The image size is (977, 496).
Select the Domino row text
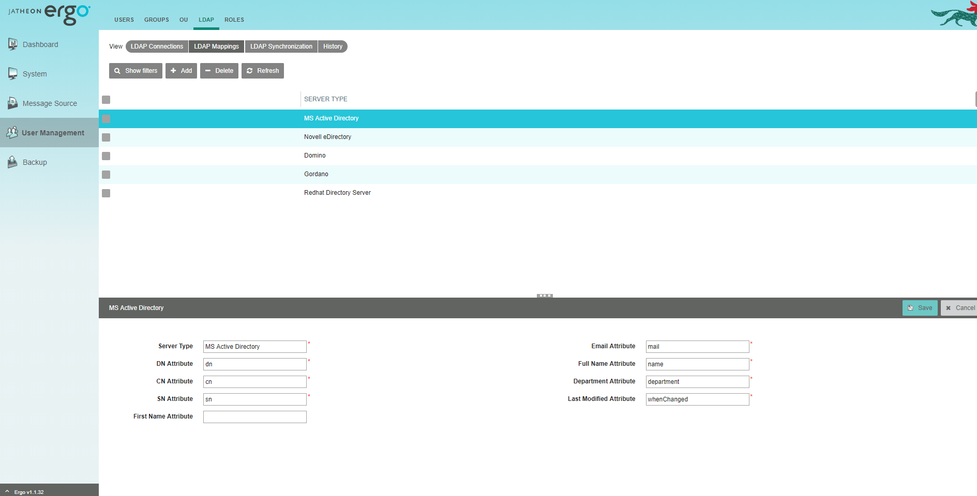click(x=315, y=156)
